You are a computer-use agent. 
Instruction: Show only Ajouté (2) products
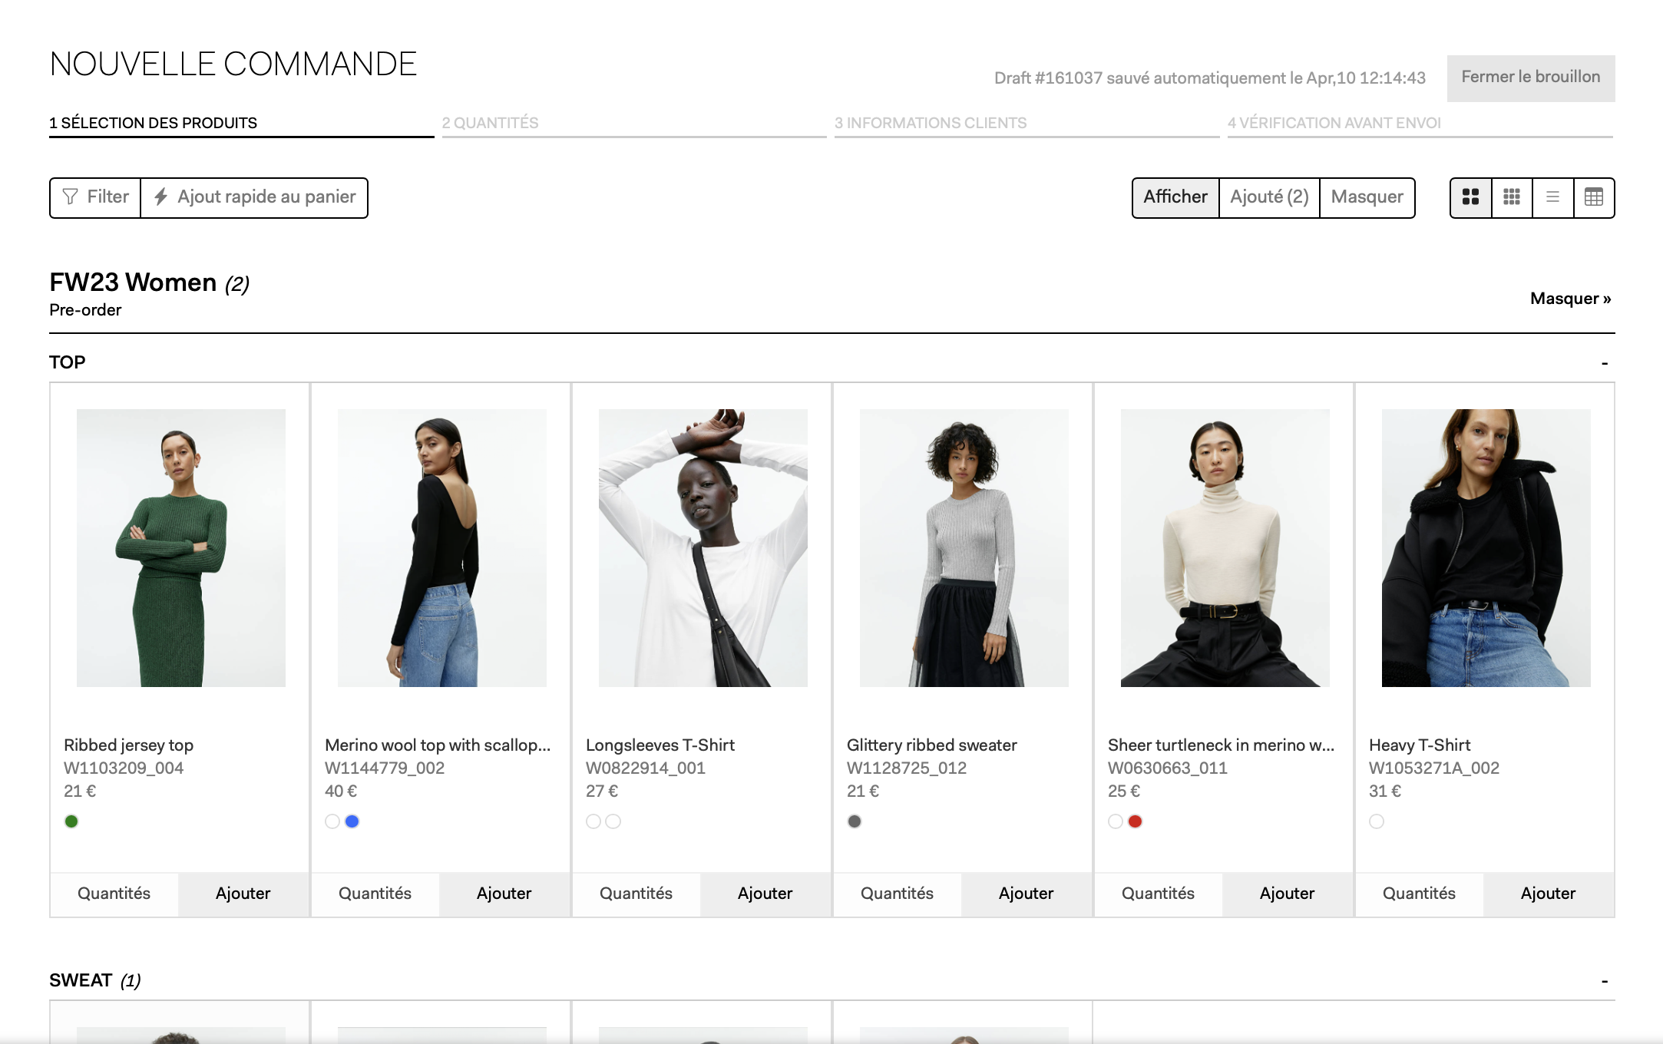point(1269,197)
